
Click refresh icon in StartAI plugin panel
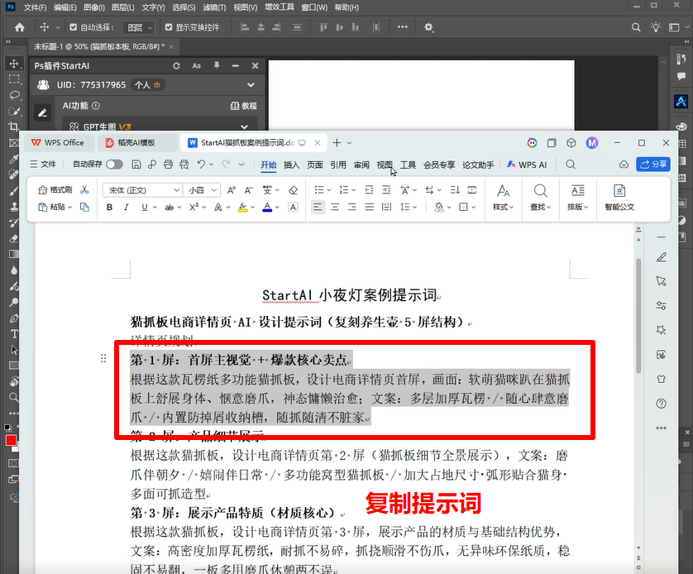point(176,66)
